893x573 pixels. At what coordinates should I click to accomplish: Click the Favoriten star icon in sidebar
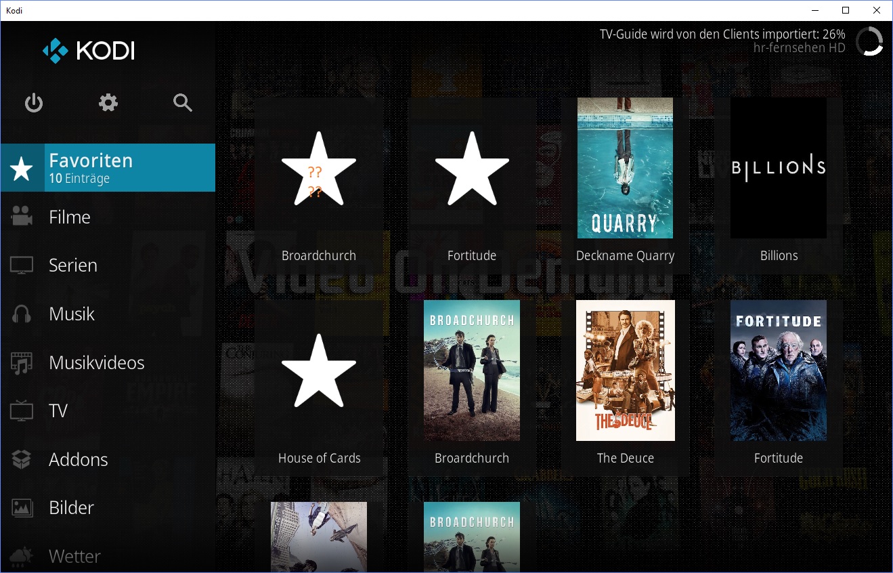[22, 168]
